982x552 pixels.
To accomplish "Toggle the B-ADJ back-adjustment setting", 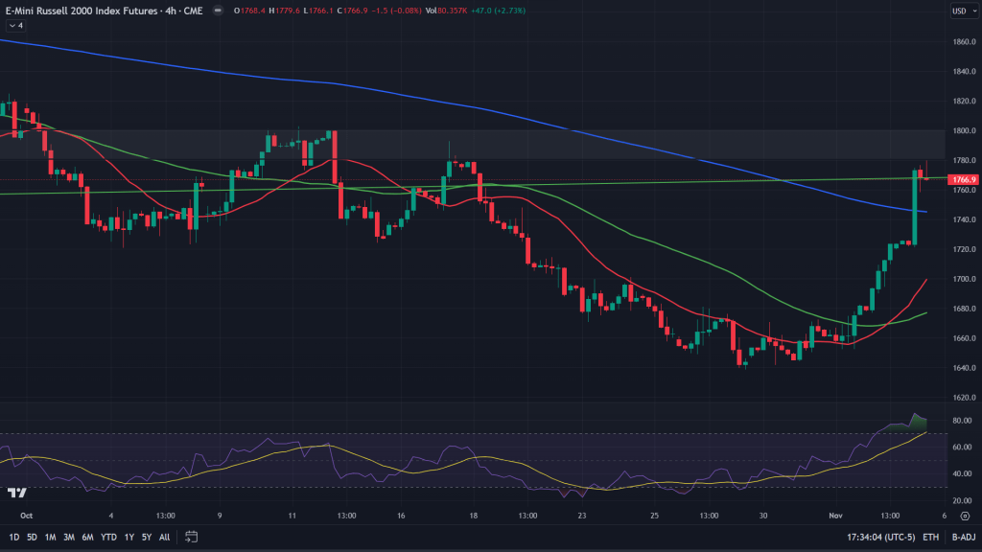I will tap(960, 538).
